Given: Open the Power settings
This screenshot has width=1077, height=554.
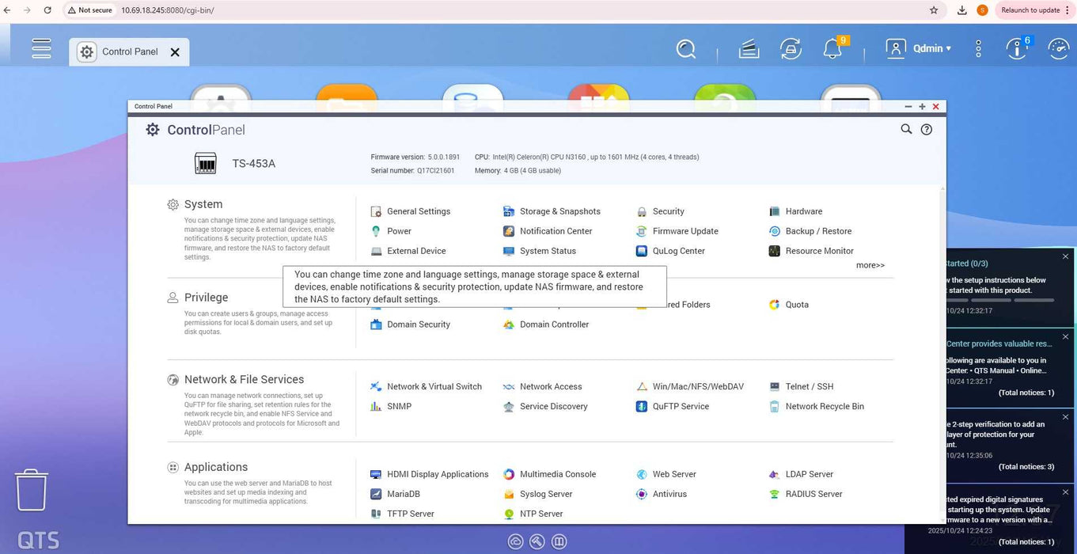Looking at the screenshot, I should (x=392, y=231).
